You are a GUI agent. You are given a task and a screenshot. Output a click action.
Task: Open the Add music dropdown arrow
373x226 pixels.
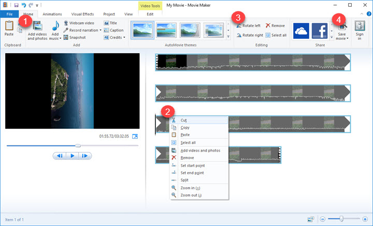pos(60,38)
